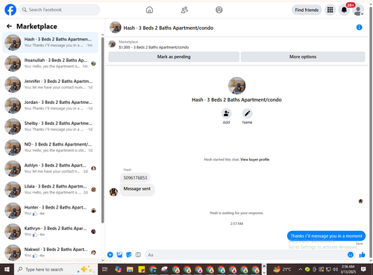This screenshot has height=275, width=373.
Task: Open Task View on taskbar
Action: click(105, 269)
